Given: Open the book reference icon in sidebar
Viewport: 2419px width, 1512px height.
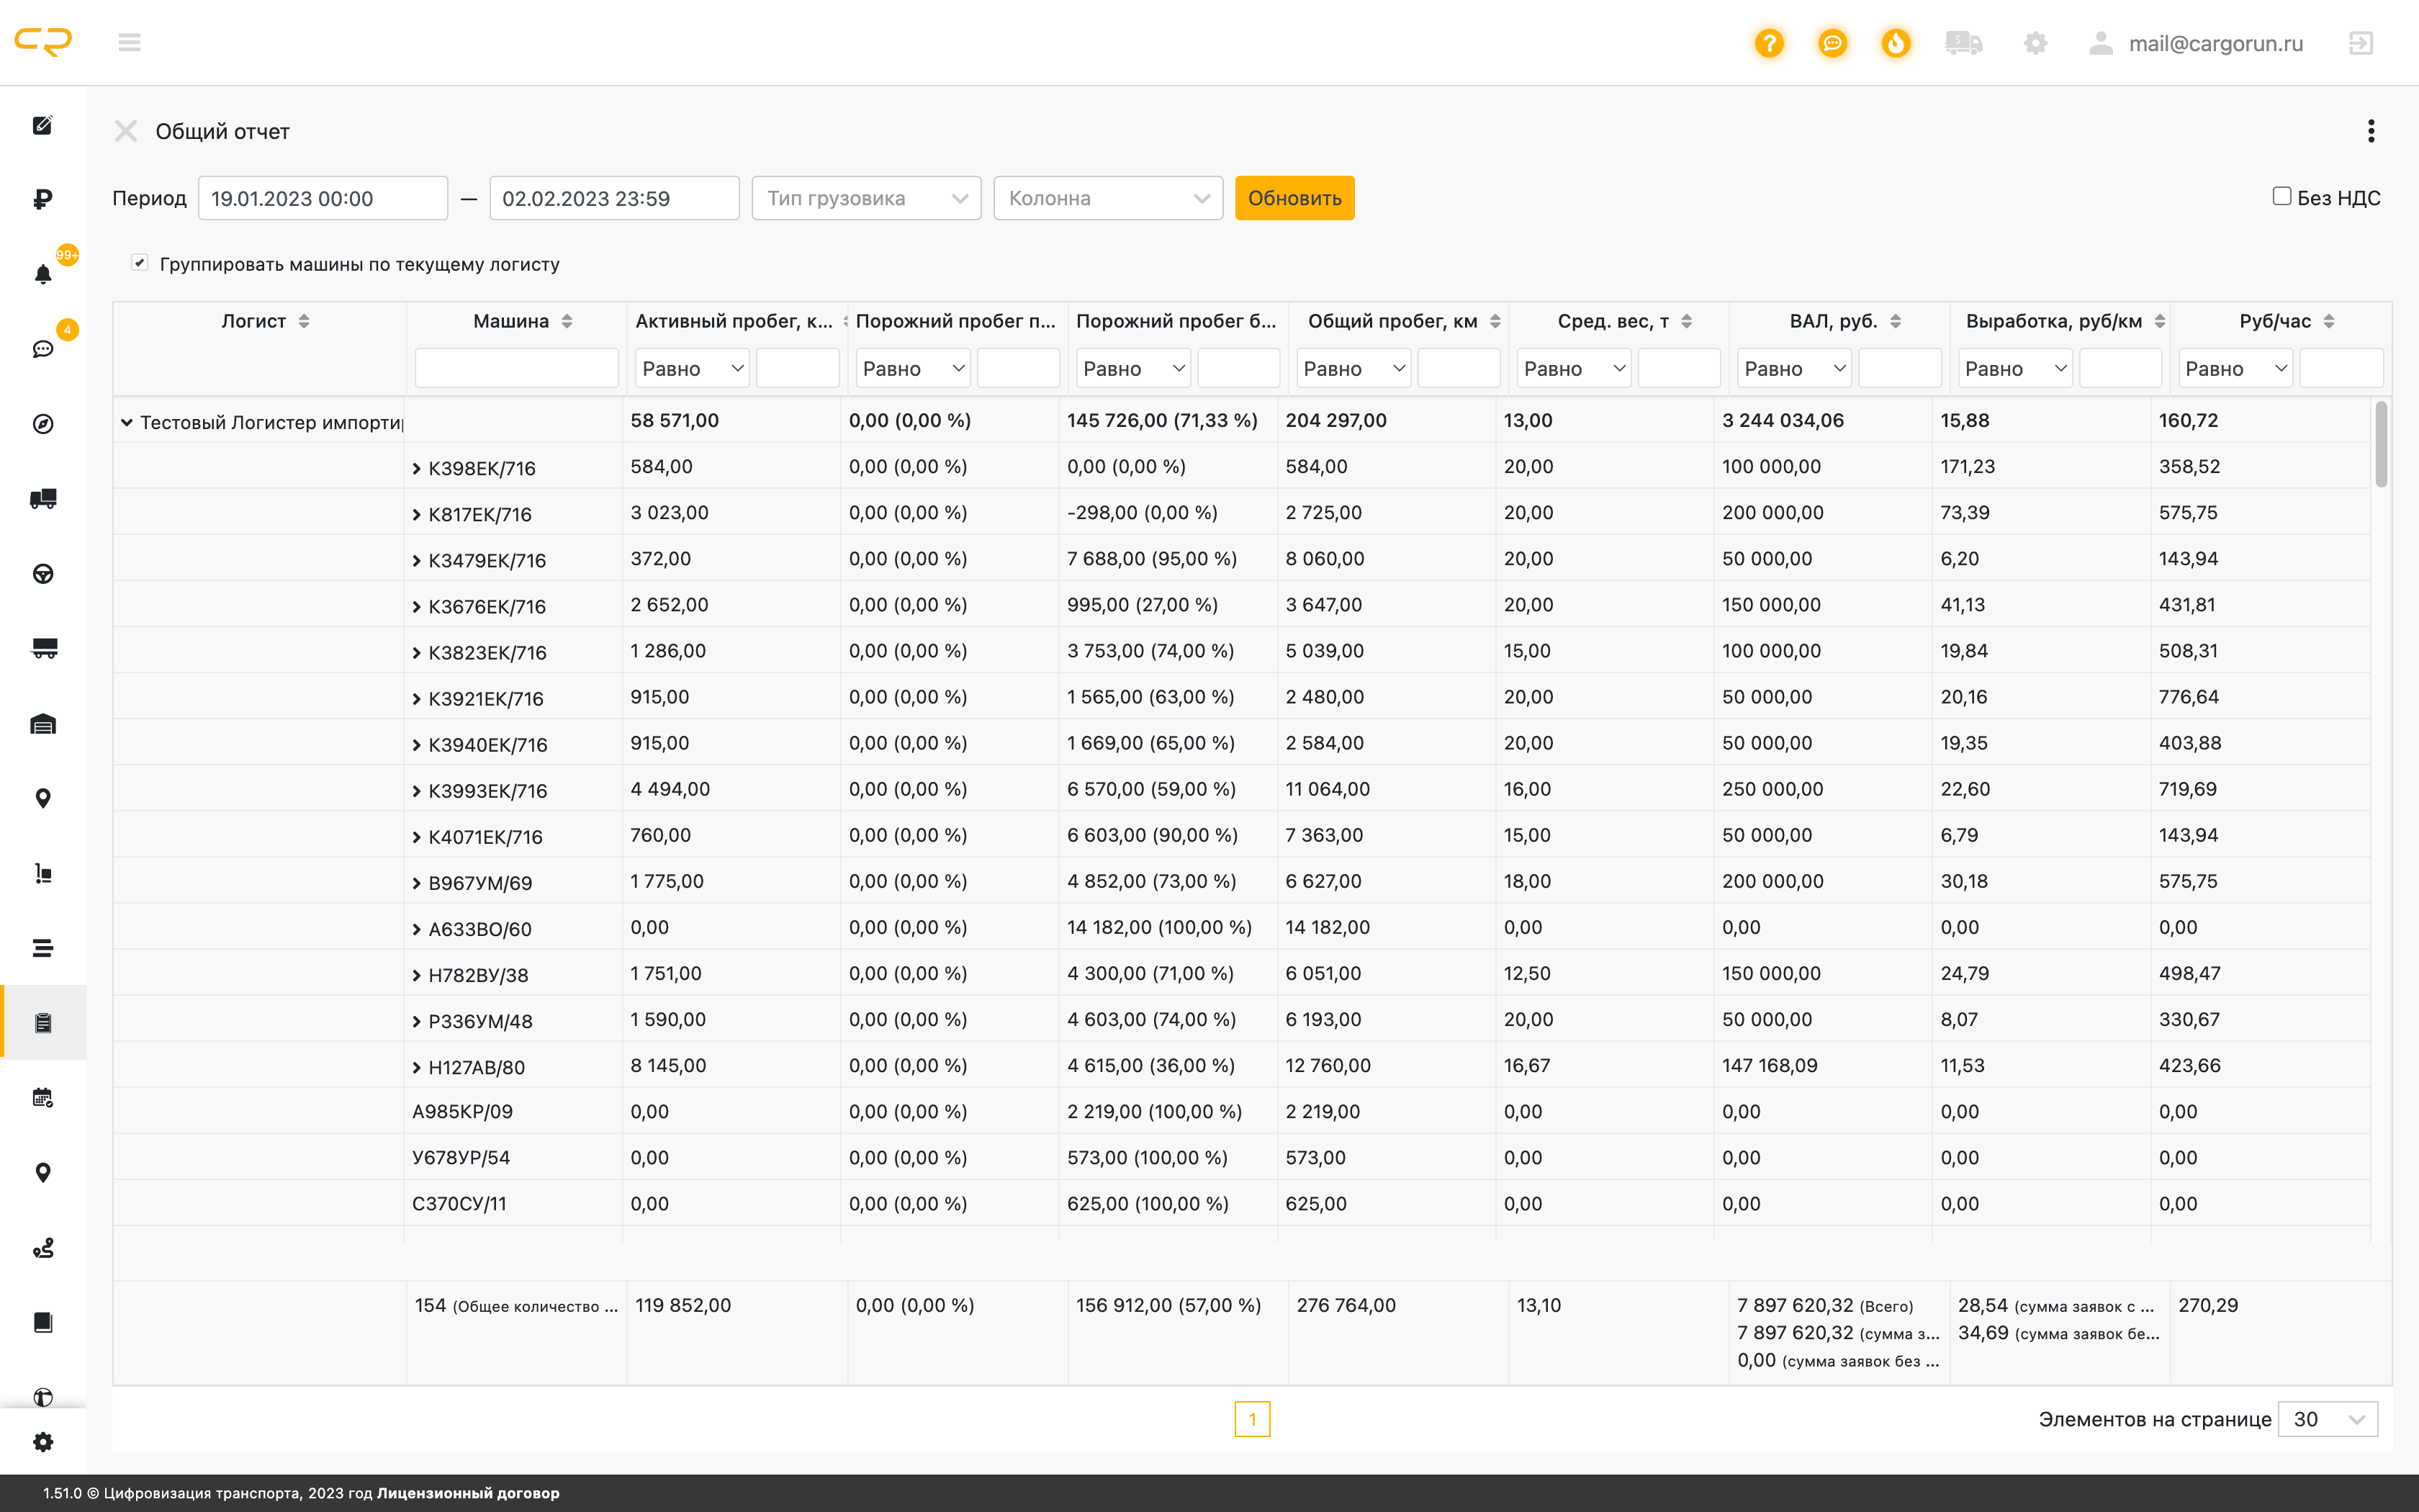Looking at the screenshot, I should [x=43, y=1323].
